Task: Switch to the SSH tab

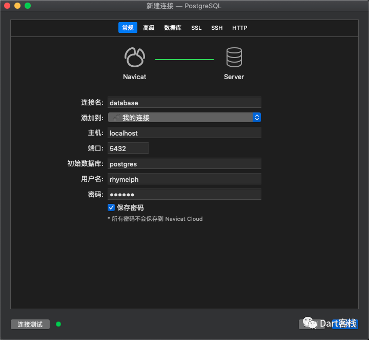Action: [x=217, y=28]
